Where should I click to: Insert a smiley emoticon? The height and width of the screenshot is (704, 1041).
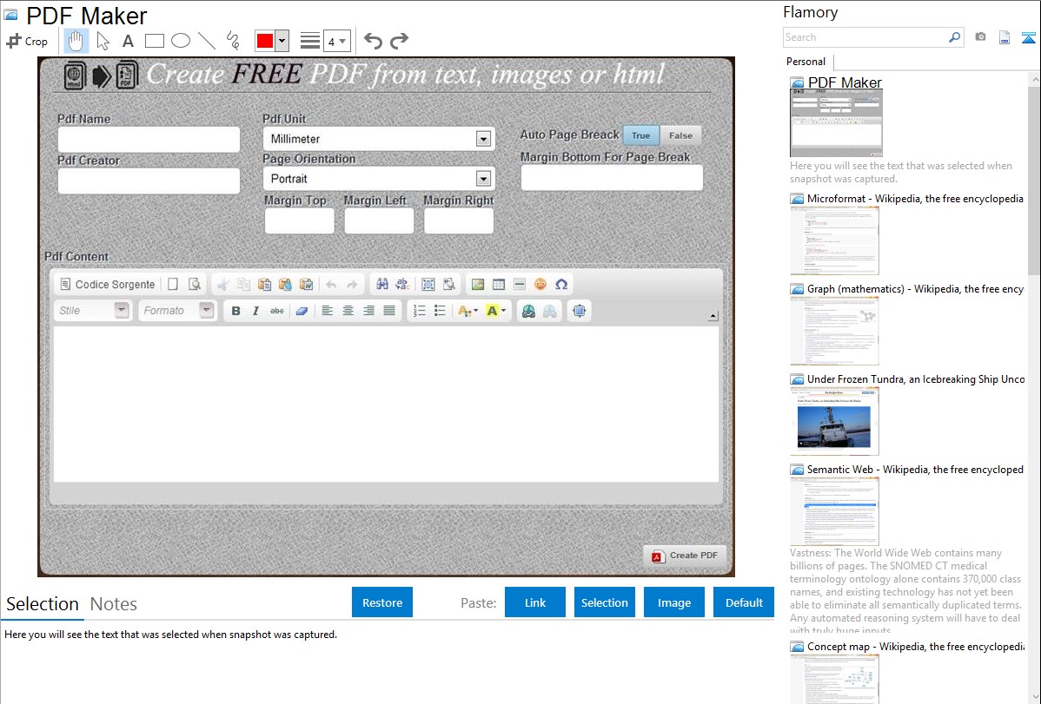[540, 284]
